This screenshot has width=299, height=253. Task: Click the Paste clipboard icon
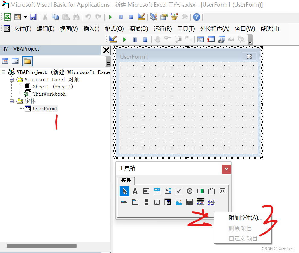[x=66, y=17]
